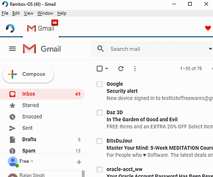Open the Rambox home tab icon

click(10, 28)
